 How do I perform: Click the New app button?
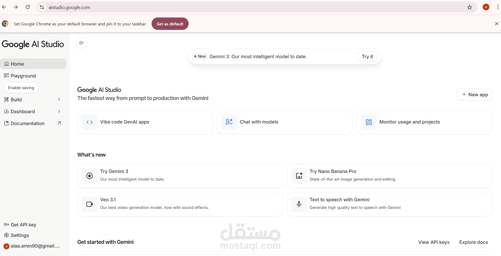(x=475, y=94)
